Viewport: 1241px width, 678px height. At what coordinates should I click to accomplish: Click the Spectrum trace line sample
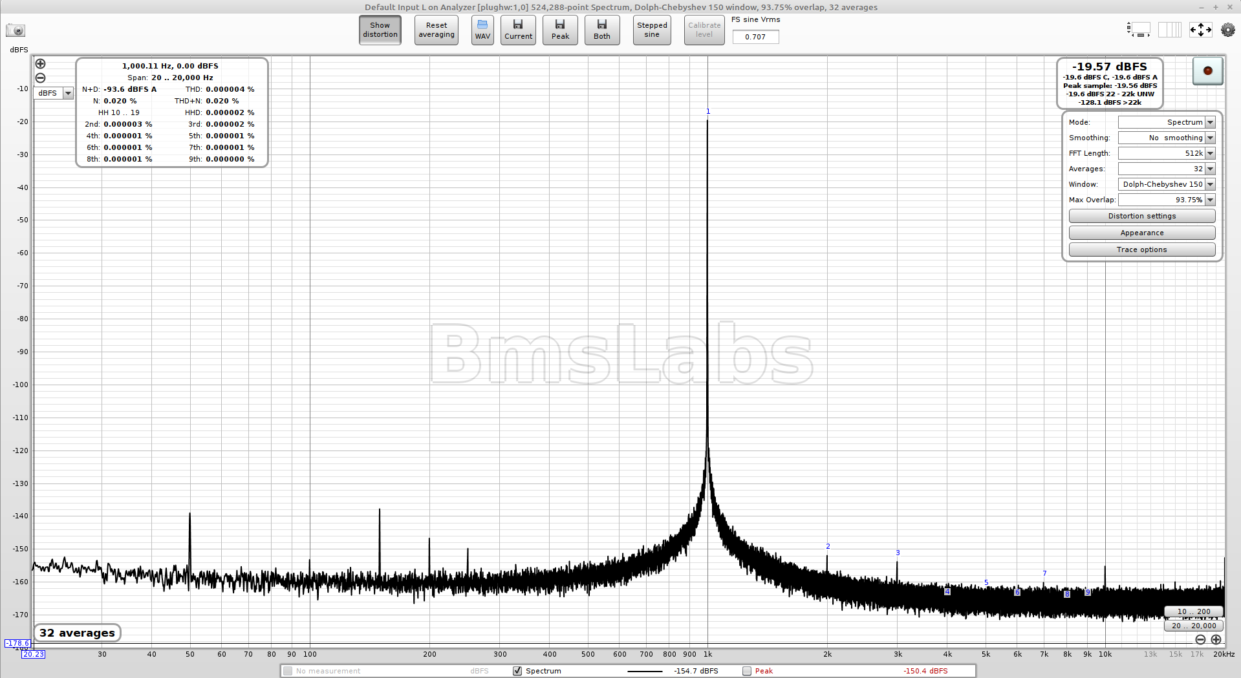pyautogui.click(x=645, y=671)
